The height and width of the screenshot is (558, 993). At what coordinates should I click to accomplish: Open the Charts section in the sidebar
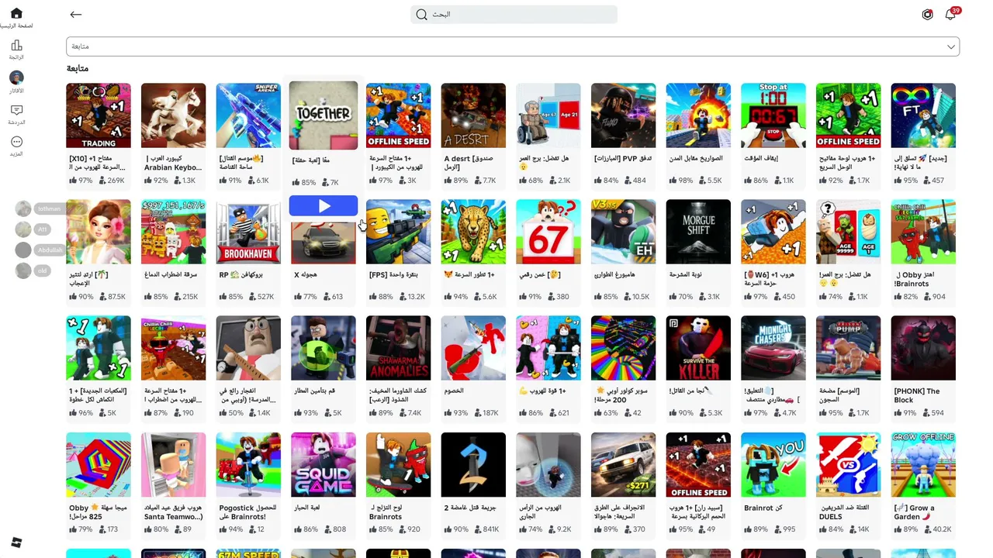click(16, 46)
